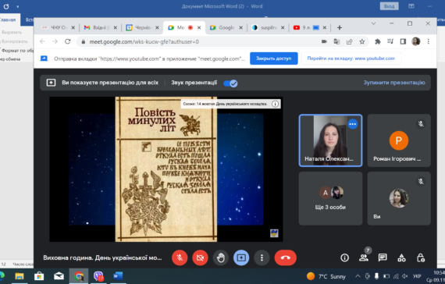Toggle Chrome side panel icon

(x=403, y=41)
